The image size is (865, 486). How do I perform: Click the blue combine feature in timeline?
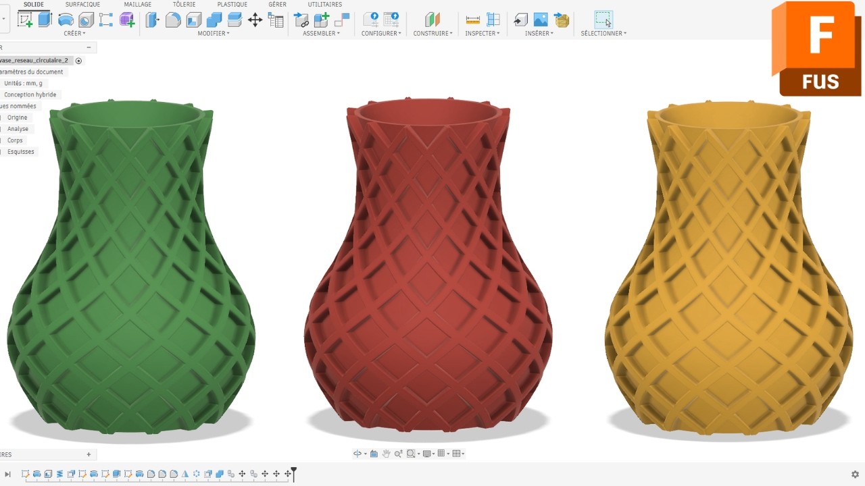click(220, 474)
